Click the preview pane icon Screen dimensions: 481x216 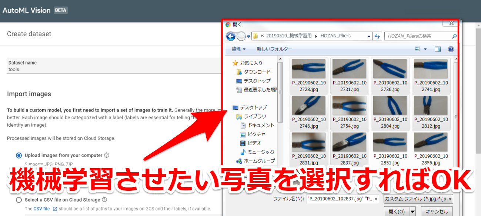437,49
